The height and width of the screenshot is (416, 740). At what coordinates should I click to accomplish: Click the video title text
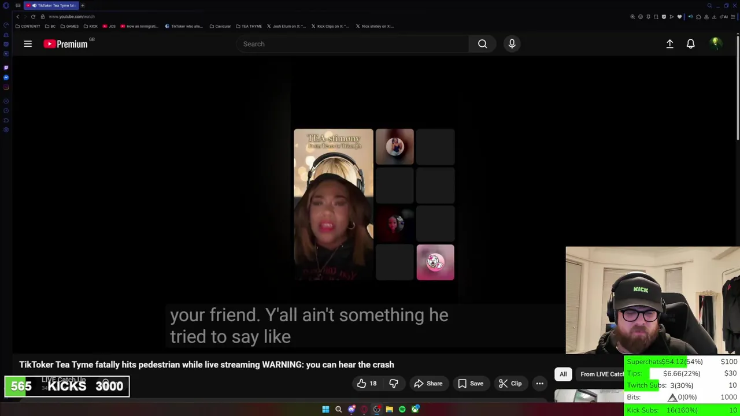(206, 365)
